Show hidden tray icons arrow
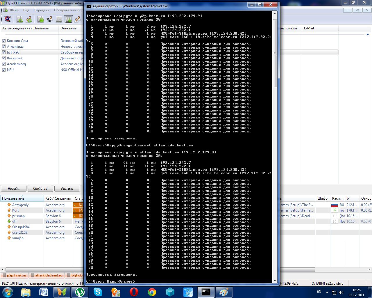This screenshot has height=298, width=372. 327,292
